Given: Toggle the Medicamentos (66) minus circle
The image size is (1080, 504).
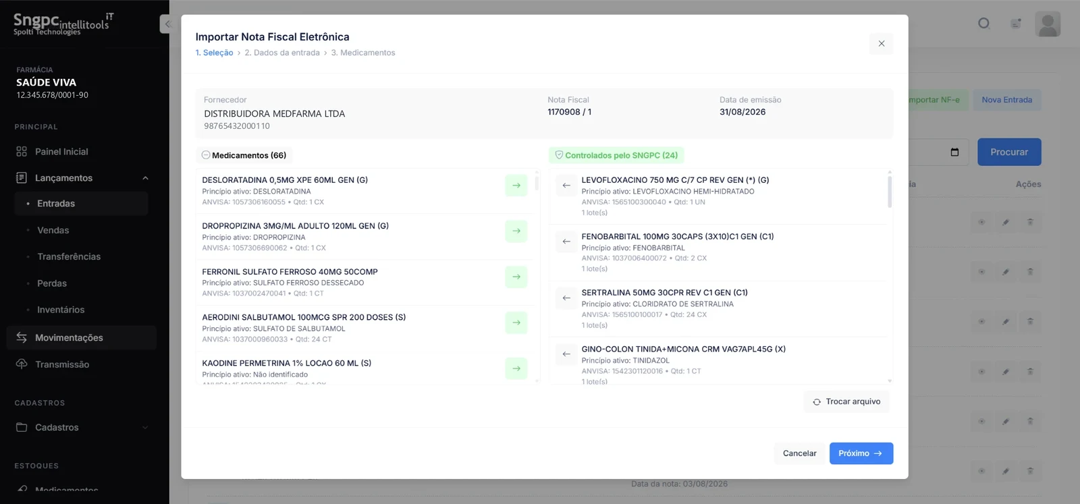Looking at the screenshot, I should 206,155.
